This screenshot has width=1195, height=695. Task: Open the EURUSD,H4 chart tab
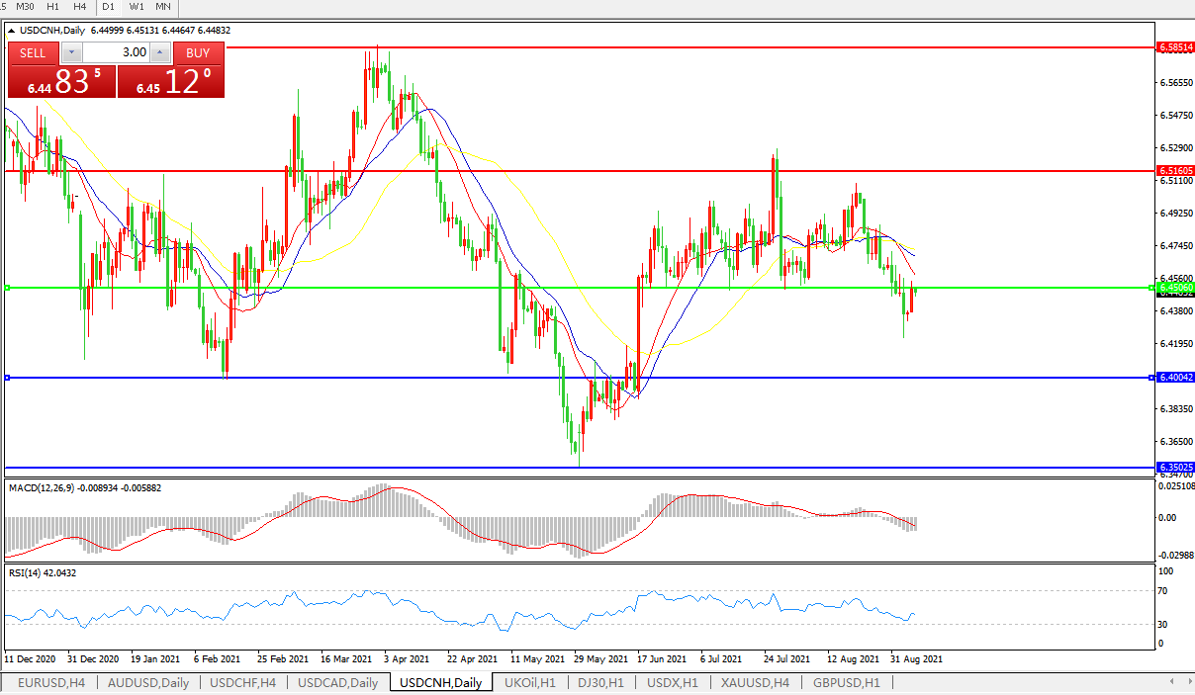pyautogui.click(x=51, y=683)
